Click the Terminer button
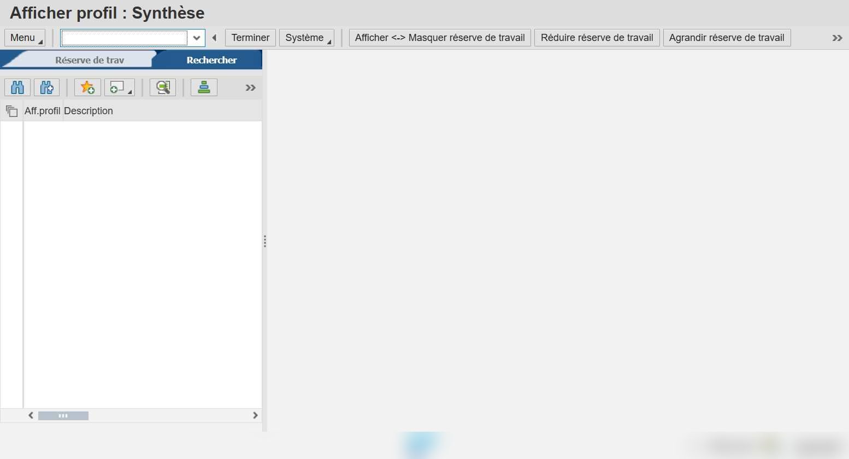The width and height of the screenshot is (849, 459). [x=250, y=38]
